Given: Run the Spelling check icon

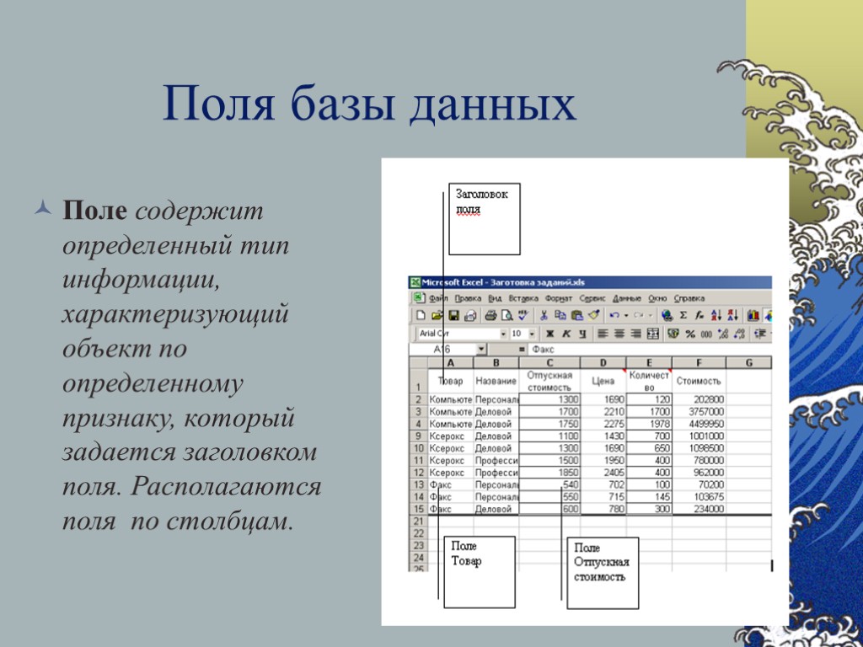Looking at the screenshot, I should click(523, 315).
